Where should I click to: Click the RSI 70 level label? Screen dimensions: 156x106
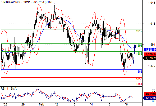[x=154, y=91]
